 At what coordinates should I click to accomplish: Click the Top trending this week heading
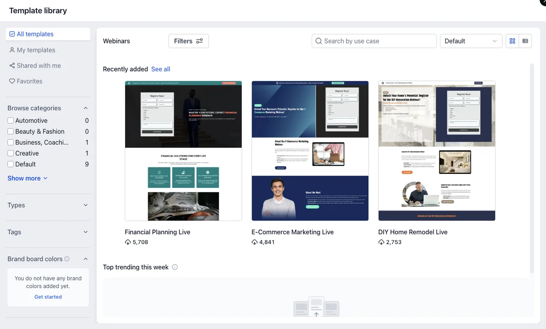coord(136,267)
